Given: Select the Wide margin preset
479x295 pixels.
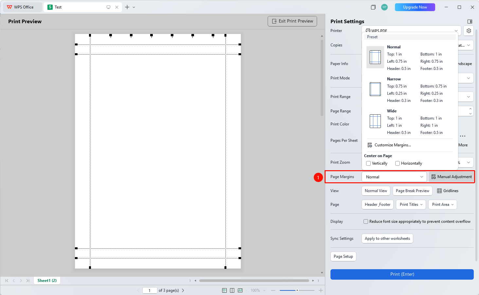Looking at the screenshot, I should coord(410,122).
